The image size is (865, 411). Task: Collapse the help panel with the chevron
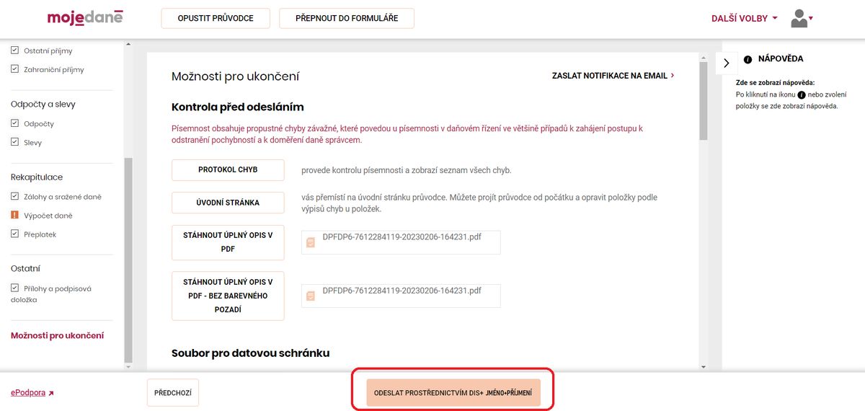pyautogui.click(x=726, y=63)
